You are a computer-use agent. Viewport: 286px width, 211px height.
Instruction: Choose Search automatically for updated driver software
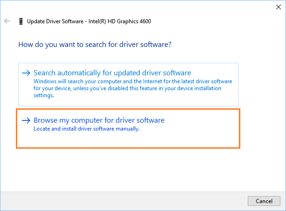click(112, 73)
